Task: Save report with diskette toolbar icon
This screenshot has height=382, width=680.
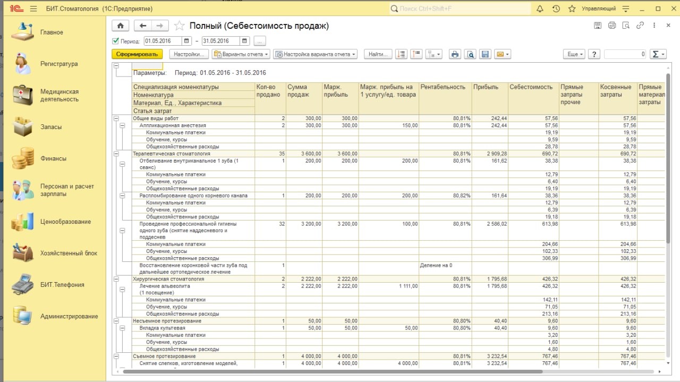Action: (484, 54)
